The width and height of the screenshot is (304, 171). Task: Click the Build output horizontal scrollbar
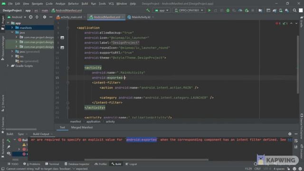(146, 160)
